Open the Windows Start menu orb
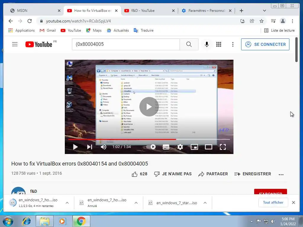The height and width of the screenshot is (227, 303). coord(8,221)
